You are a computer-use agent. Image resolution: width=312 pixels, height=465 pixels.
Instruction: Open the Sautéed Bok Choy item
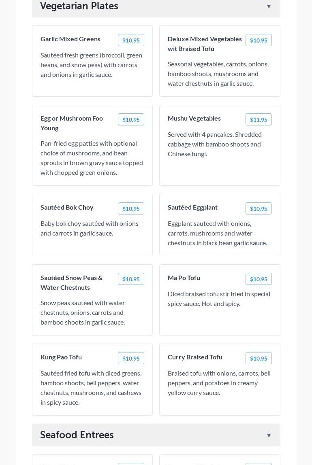pos(67,208)
